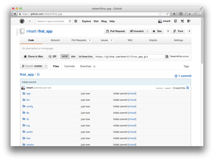Open the Help menu link

click(x=112, y=21)
